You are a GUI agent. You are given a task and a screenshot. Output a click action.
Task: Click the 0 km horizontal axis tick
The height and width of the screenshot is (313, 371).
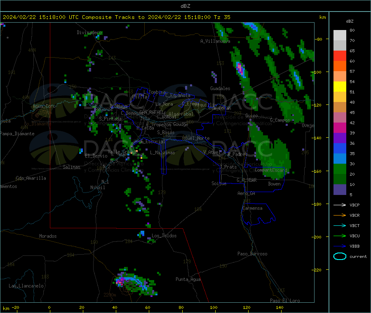[49, 308]
